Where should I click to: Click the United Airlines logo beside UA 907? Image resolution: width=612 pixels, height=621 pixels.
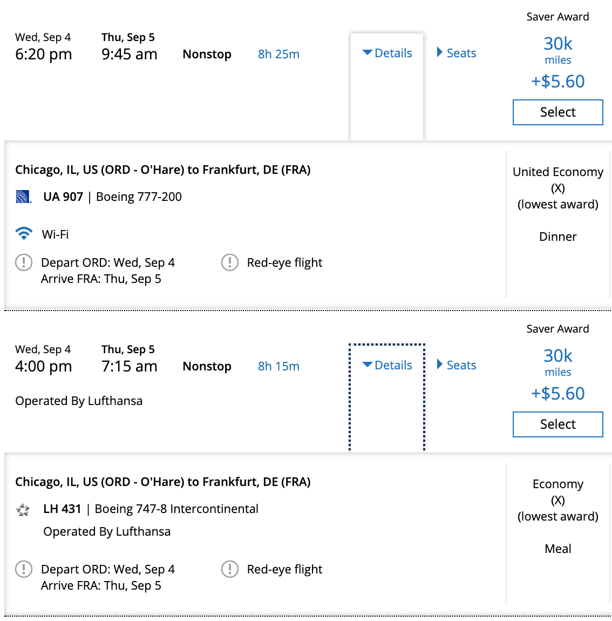tap(23, 197)
